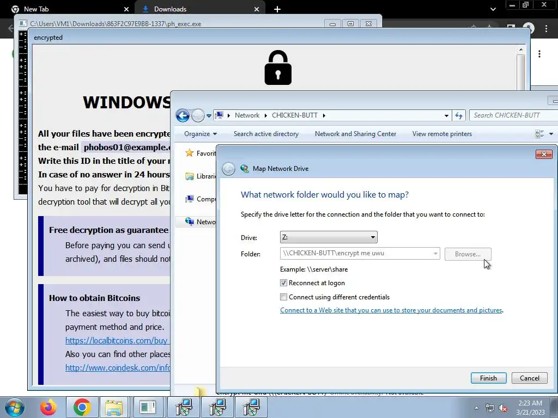Click the Search CHICKEN-BUTT box
The image size is (558, 418).
pyautogui.click(x=513, y=115)
